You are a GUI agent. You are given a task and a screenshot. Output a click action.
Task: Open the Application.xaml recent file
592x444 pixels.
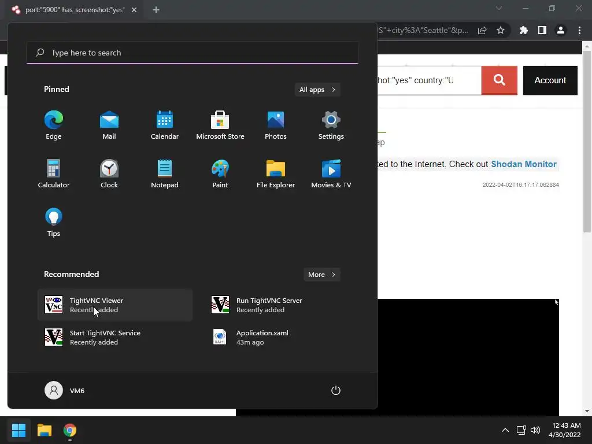282,337
